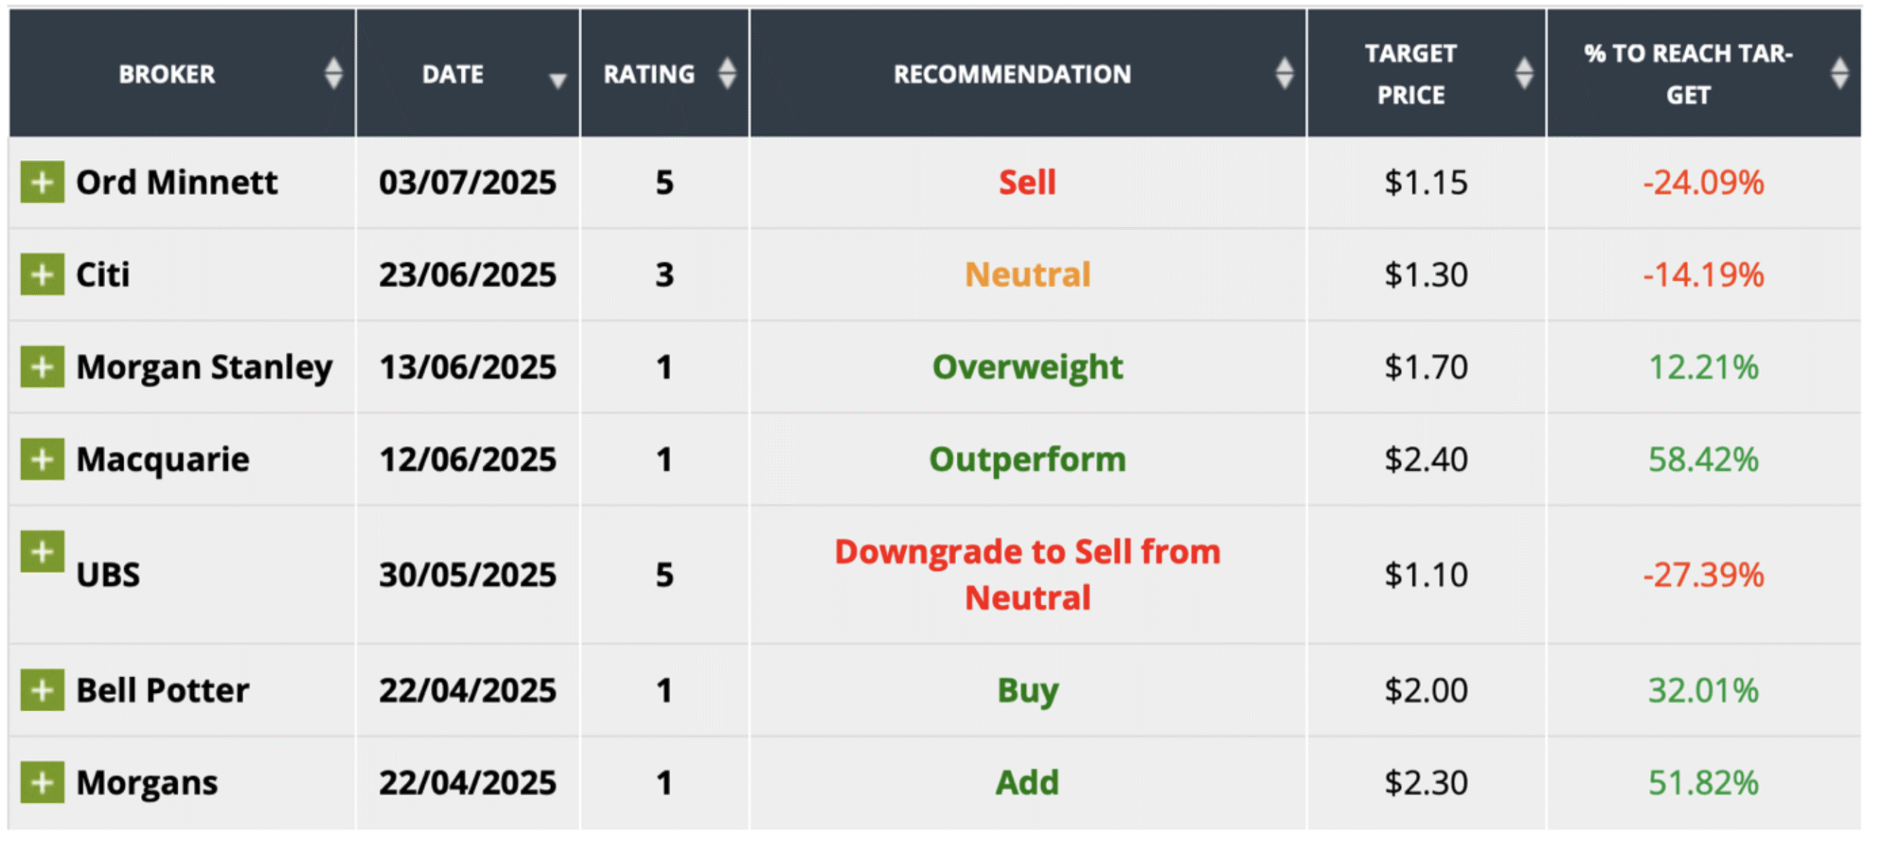Image resolution: width=1881 pixels, height=855 pixels.
Task: Expand the Citi broker row
Action: tap(42, 275)
